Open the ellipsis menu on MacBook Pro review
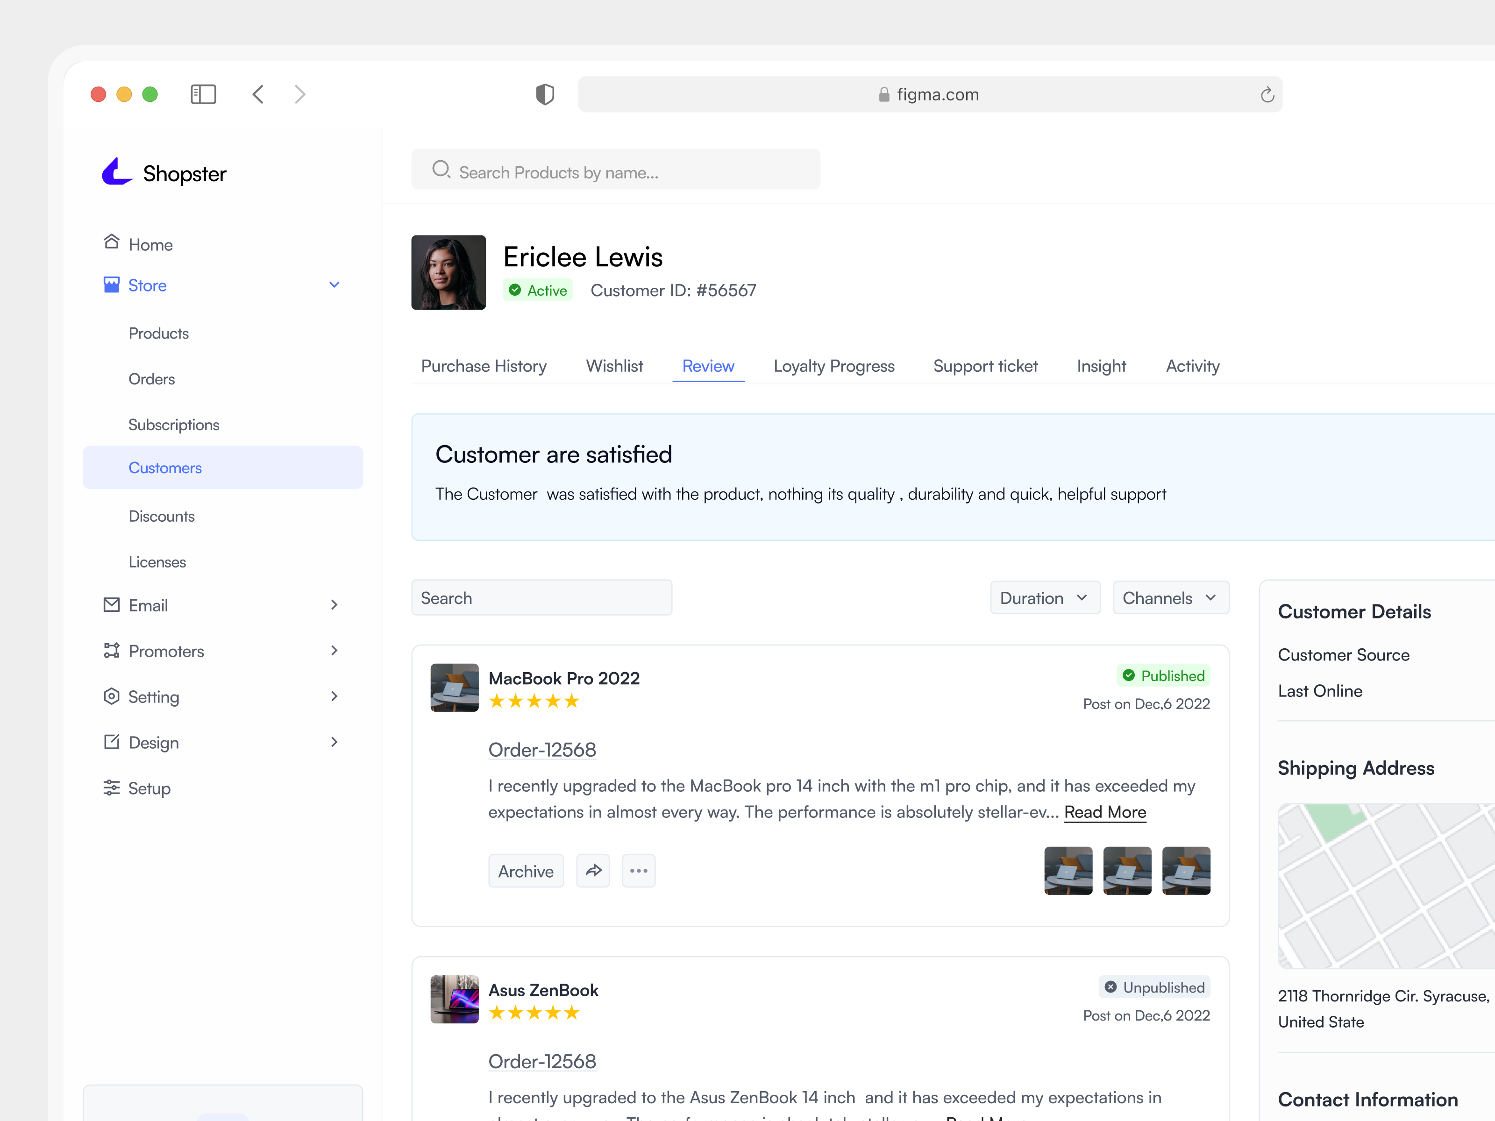Viewport: 1495px width, 1121px height. click(x=638, y=871)
